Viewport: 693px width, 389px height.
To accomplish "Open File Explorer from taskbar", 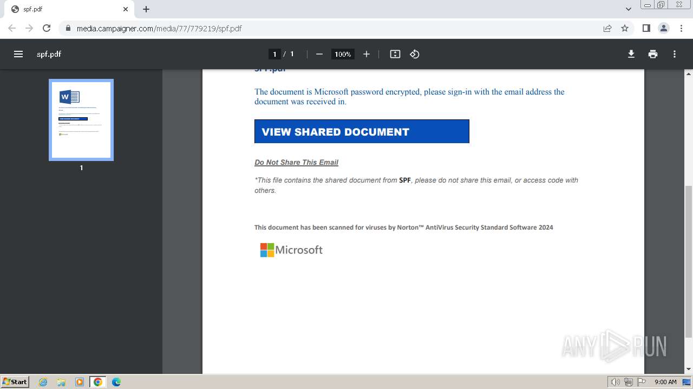I will [x=61, y=382].
